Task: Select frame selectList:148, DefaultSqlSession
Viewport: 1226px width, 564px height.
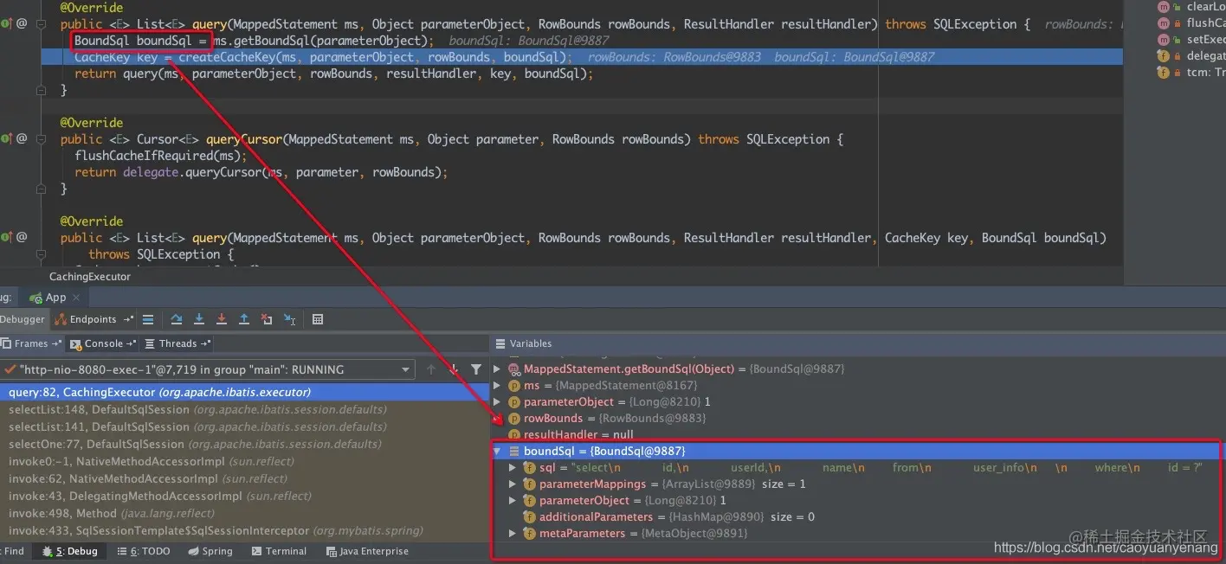Action: (x=244, y=409)
